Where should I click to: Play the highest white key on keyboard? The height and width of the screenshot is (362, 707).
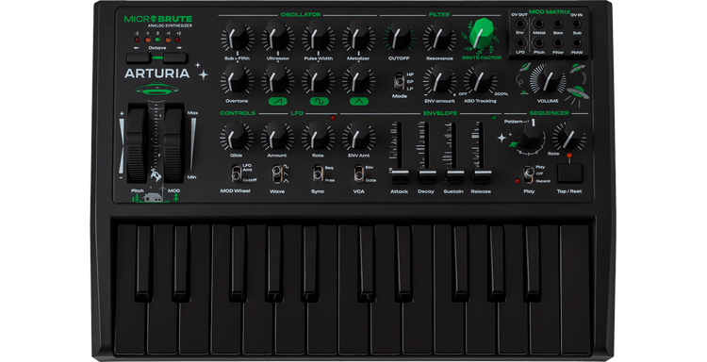tap(576, 288)
